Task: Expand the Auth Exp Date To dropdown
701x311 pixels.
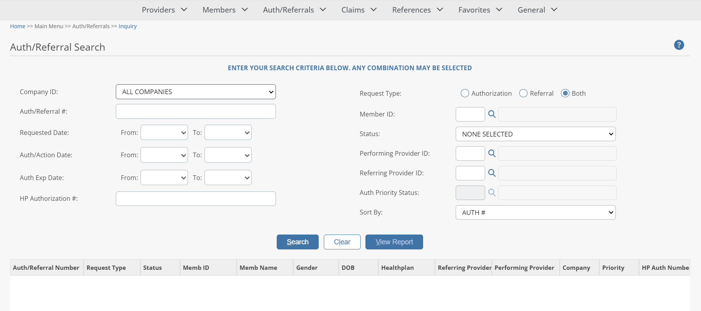Action: tap(228, 178)
